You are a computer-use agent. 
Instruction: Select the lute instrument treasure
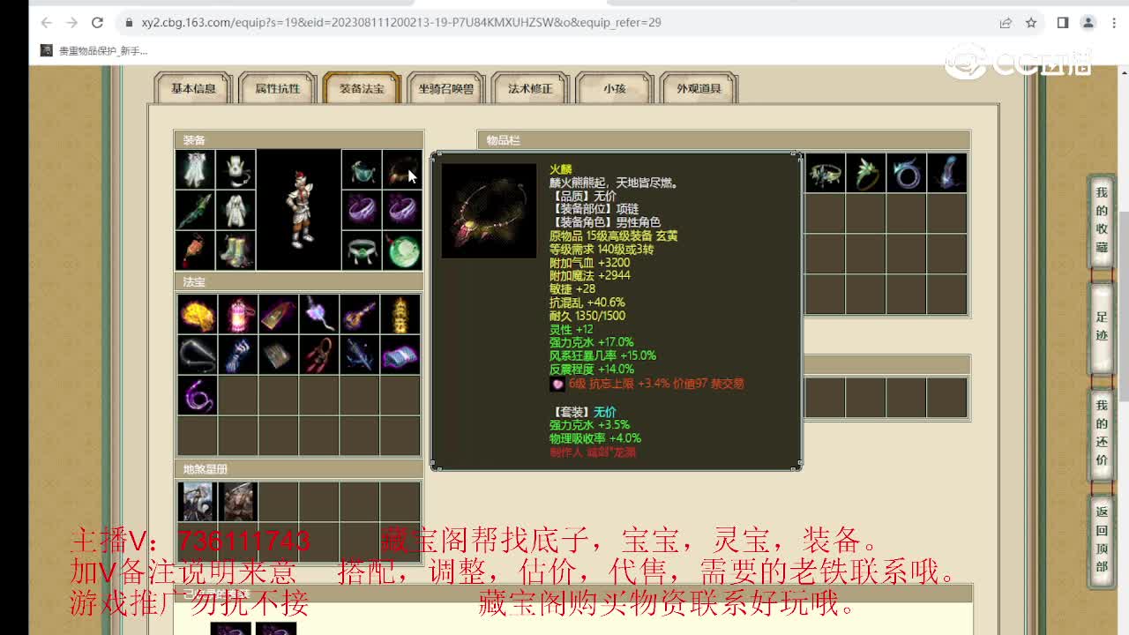(359, 314)
